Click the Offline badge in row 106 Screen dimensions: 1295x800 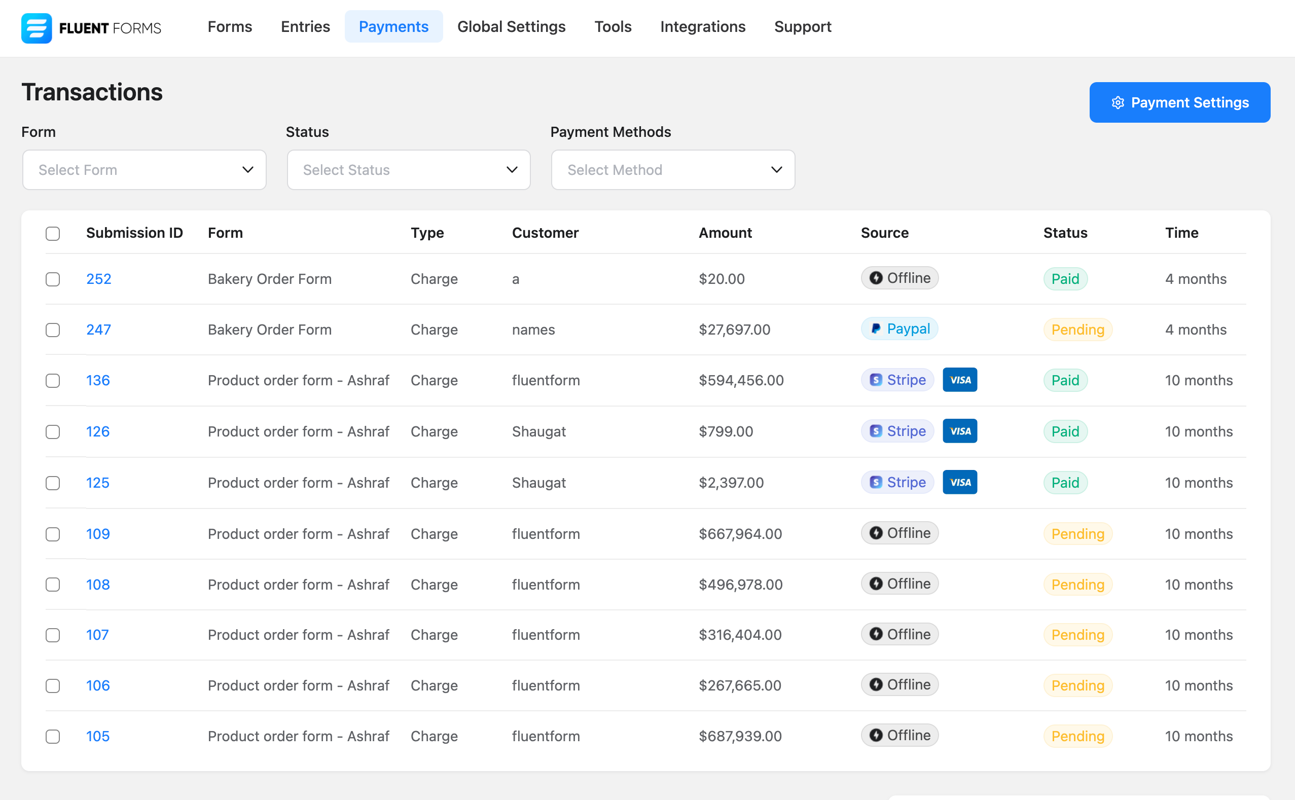(899, 684)
